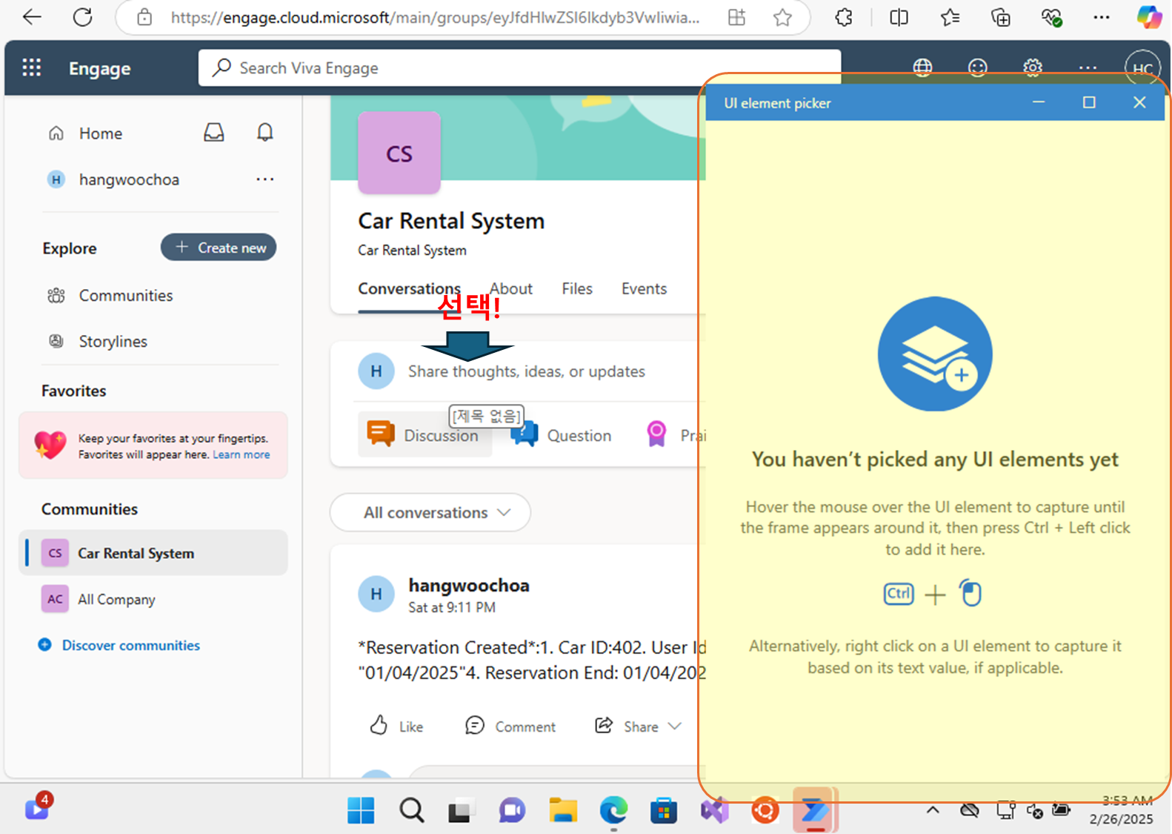Open HC profile avatar in header
The width and height of the screenshot is (1172, 834).
1142,68
